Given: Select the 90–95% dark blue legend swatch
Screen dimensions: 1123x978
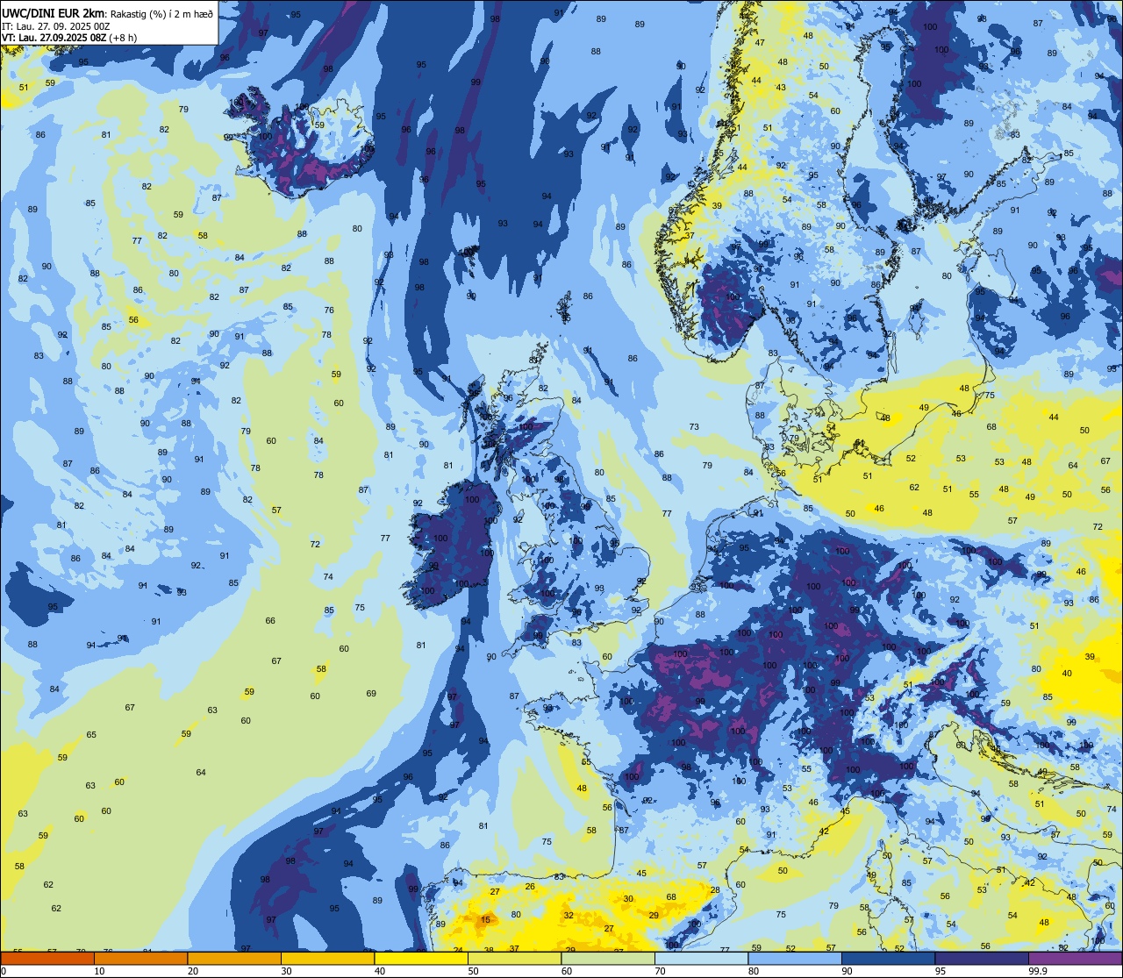Looking at the screenshot, I should tap(888, 958).
